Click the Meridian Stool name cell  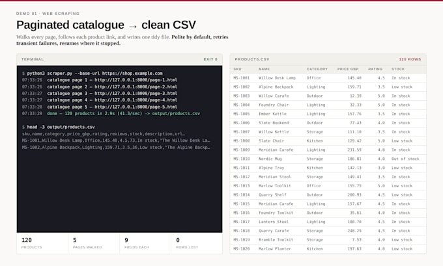click(x=275, y=177)
